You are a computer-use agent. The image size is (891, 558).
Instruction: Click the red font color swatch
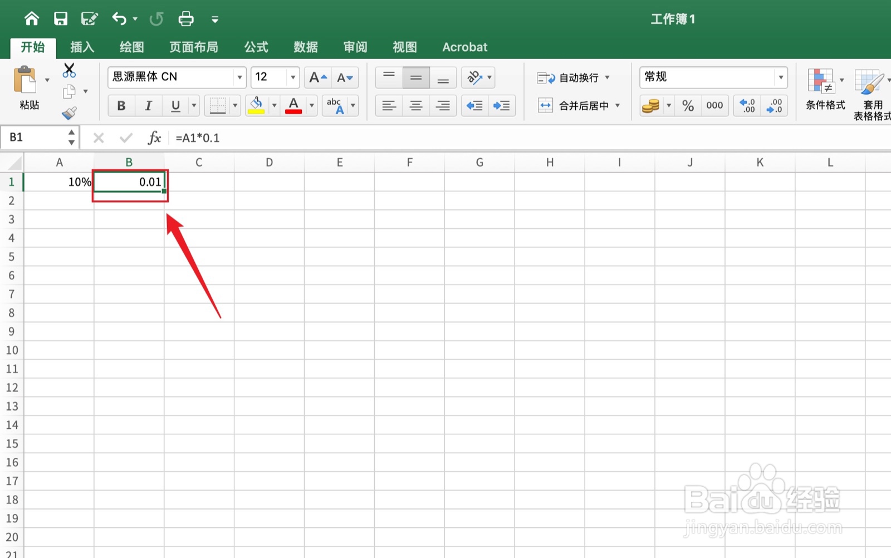coord(293,110)
